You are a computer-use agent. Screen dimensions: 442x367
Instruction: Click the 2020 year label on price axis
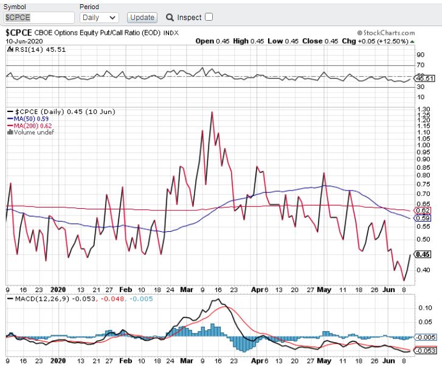pos(58,290)
